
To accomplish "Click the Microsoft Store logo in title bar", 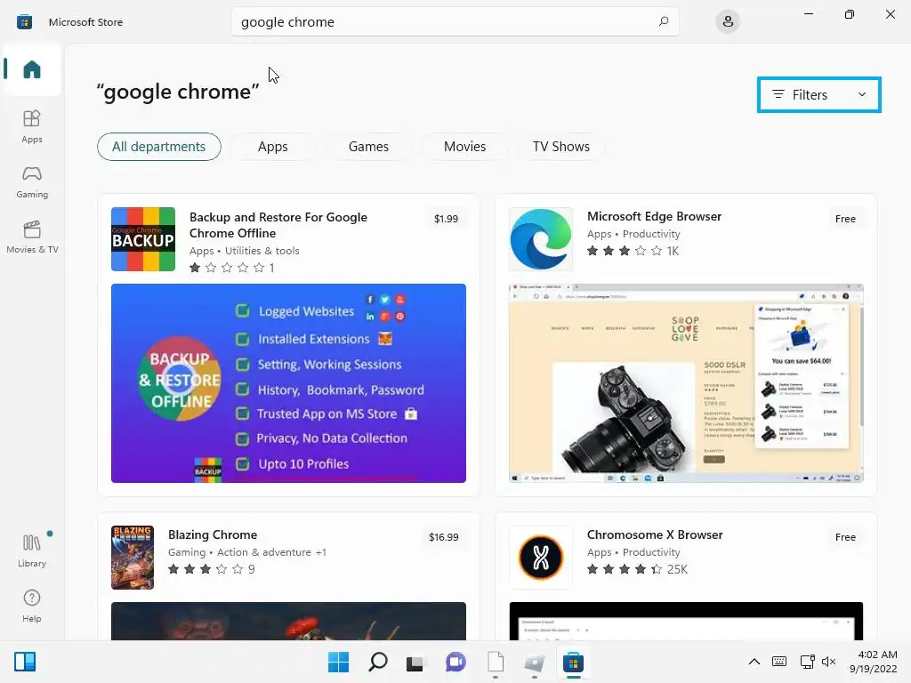I will (x=24, y=22).
